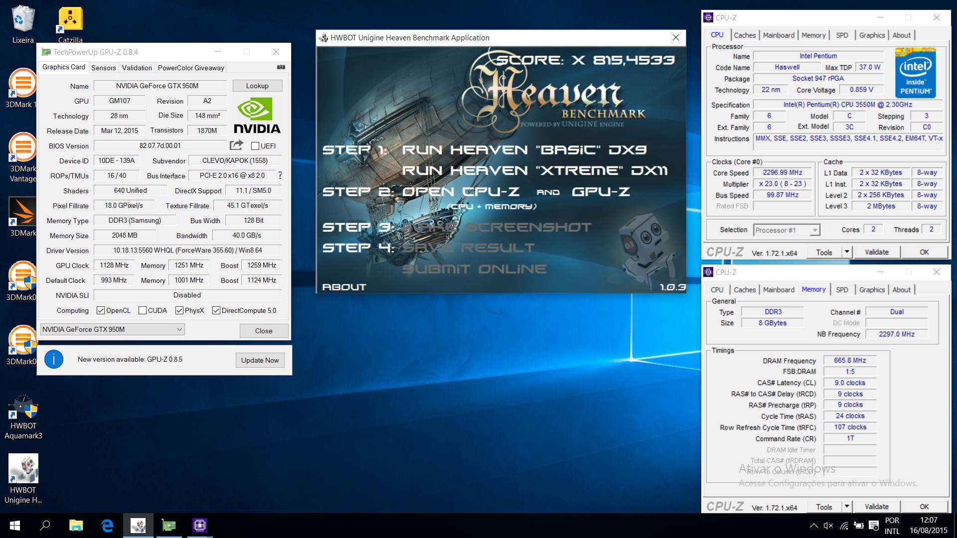Image resolution: width=957 pixels, height=538 pixels.
Task: Switch to the Sensors tab in GPU-Z
Action: 104,68
